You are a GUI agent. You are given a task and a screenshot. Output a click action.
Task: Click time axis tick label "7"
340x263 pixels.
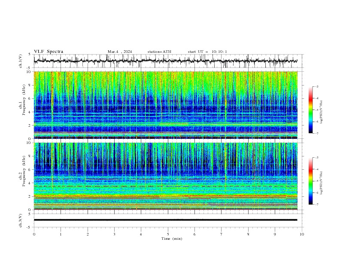coord(222,234)
